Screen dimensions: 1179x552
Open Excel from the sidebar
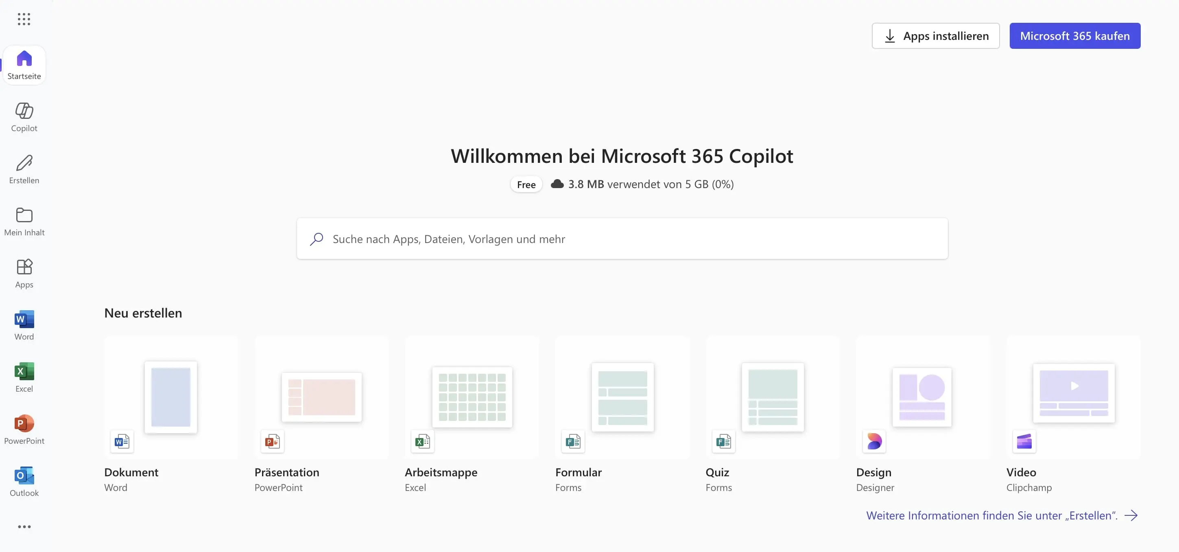tap(24, 377)
